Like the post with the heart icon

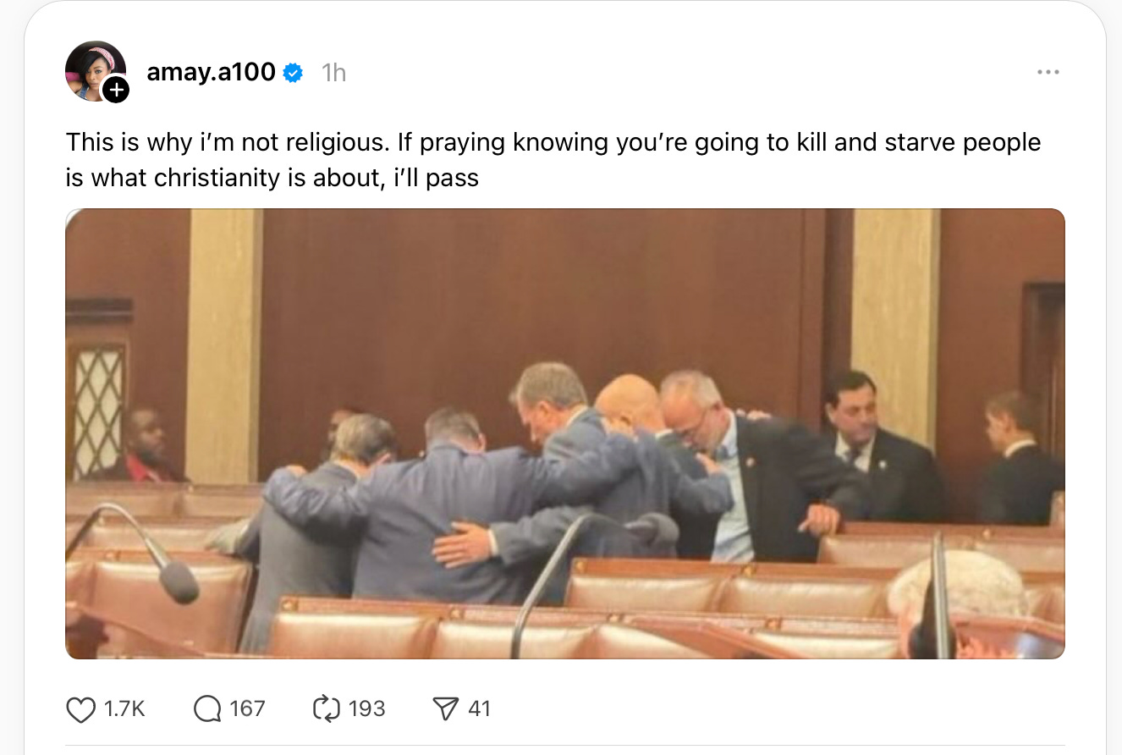click(80, 708)
